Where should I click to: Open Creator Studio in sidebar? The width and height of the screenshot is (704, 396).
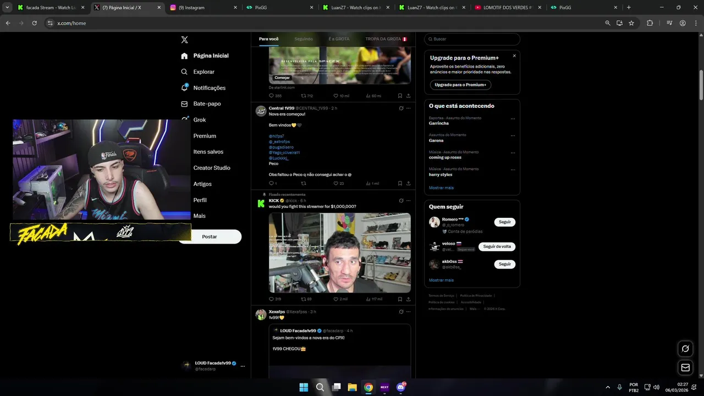(212, 168)
